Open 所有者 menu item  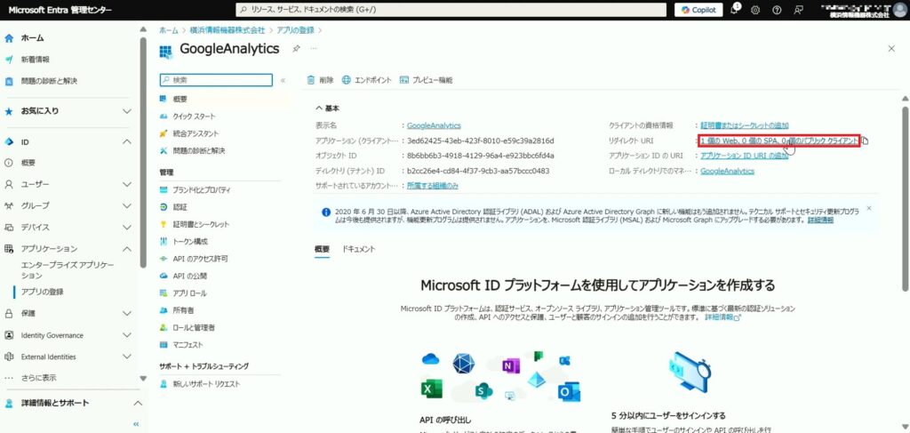click(183, 310)
